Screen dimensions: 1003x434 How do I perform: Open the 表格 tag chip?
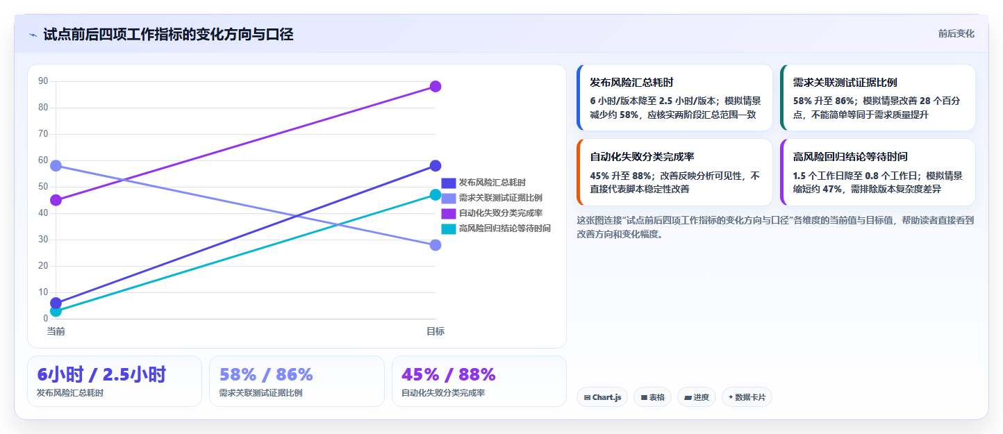tap(652, 397)
